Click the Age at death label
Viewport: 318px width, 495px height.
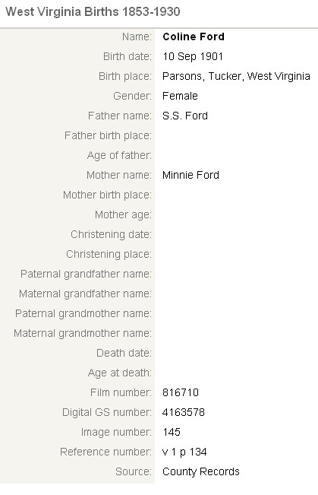[119, 373]
